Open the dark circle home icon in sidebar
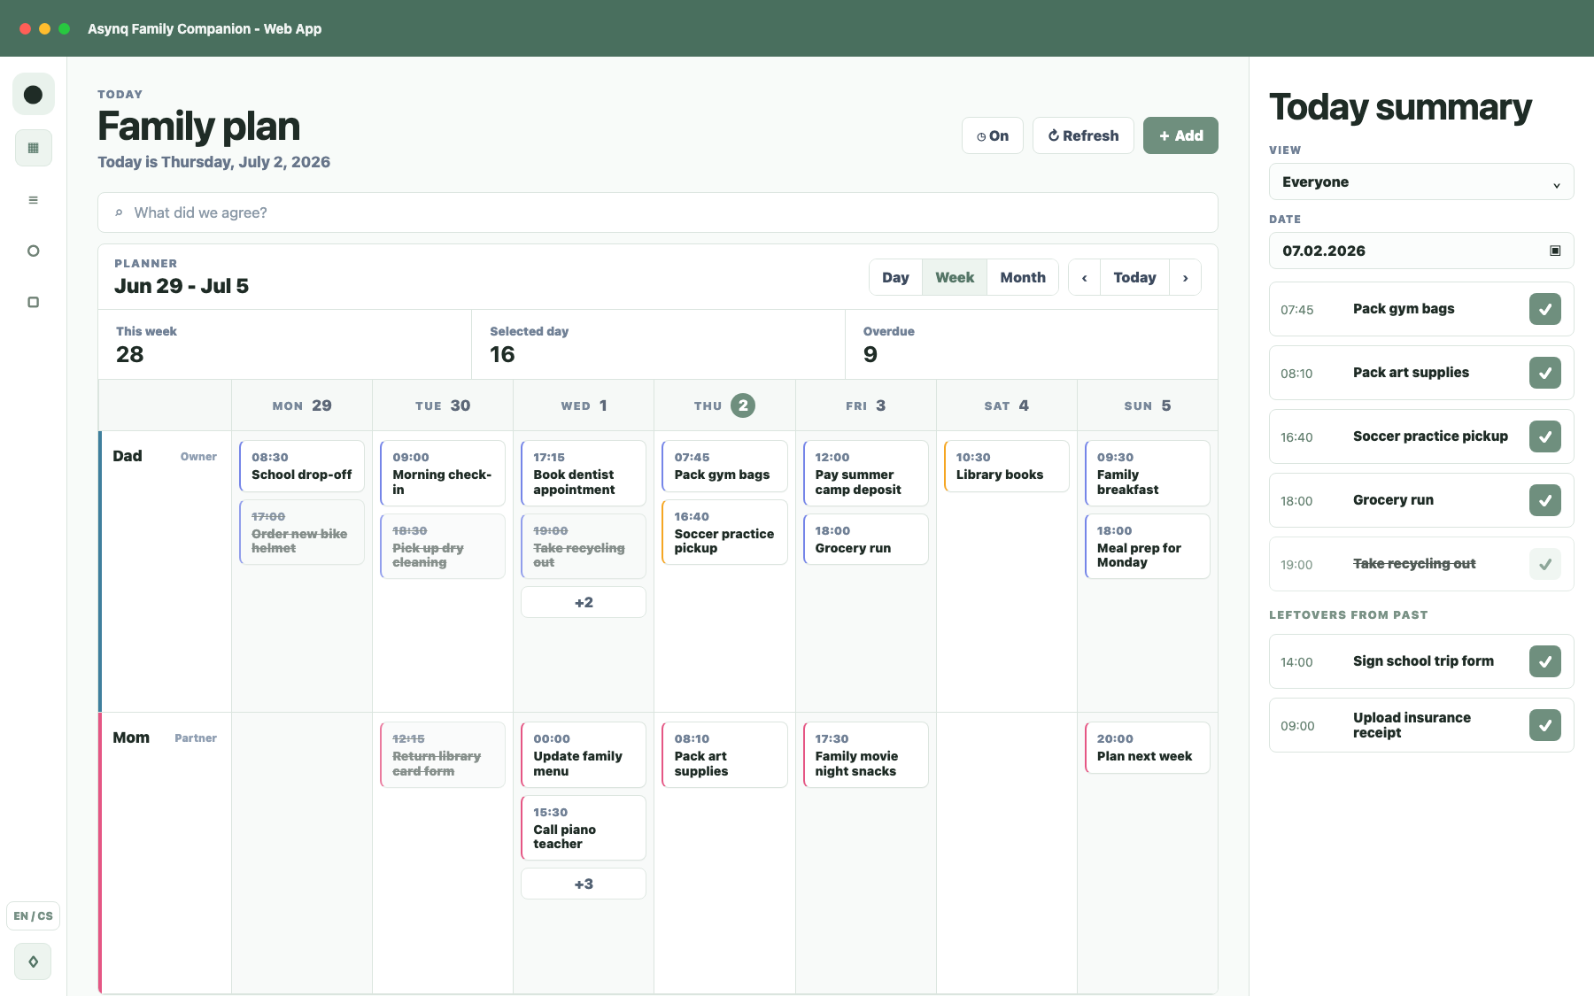Screen dimensions: 1594x996 (33, 94)
